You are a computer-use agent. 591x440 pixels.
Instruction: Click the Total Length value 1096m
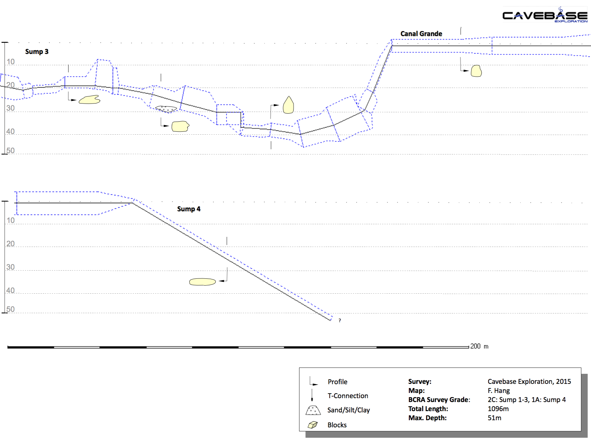[x=498, y=409]
